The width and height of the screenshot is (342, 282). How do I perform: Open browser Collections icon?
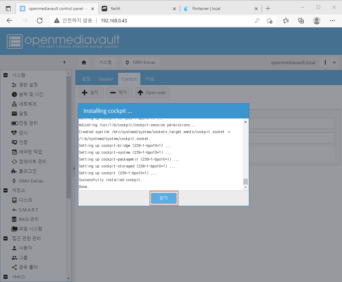[301, 21]
